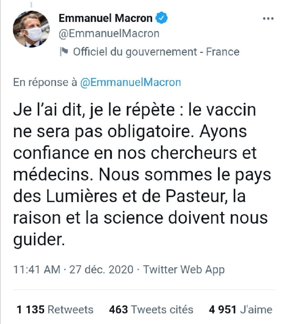This screenshot has width=288, height=324.
Task: Click the 27 déc. 2020 date
Action: pyautogui.click(x=101, y=269)
